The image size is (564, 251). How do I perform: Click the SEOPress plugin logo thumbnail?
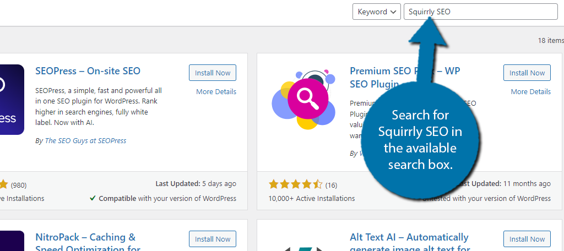click(x=12, y=100)
